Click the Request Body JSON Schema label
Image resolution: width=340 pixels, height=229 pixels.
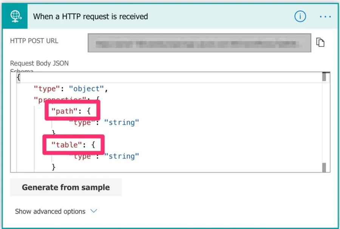39,63
